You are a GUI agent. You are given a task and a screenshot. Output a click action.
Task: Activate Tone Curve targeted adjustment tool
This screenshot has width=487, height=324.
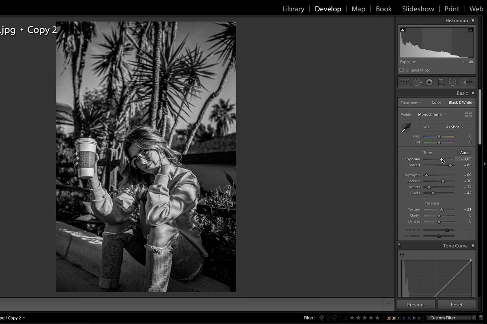coord(402,255)
